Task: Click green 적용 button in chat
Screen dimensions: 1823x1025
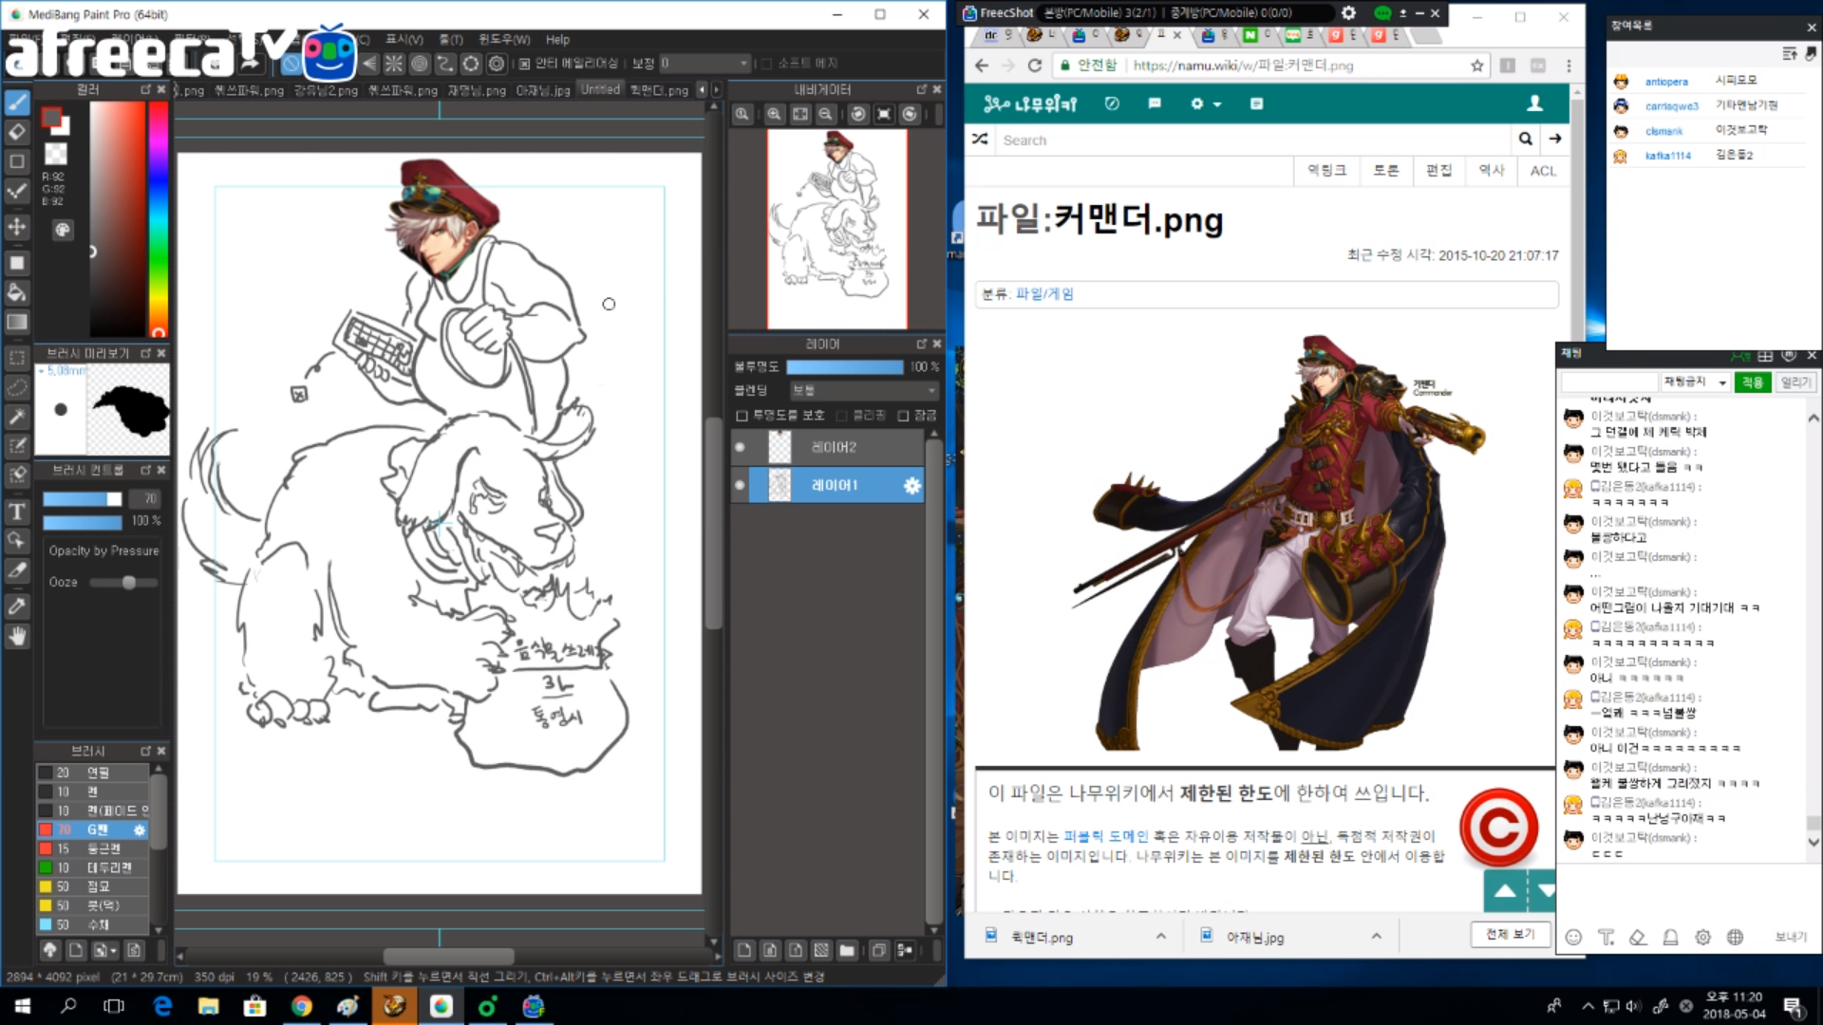Action: pos(1753,382)
